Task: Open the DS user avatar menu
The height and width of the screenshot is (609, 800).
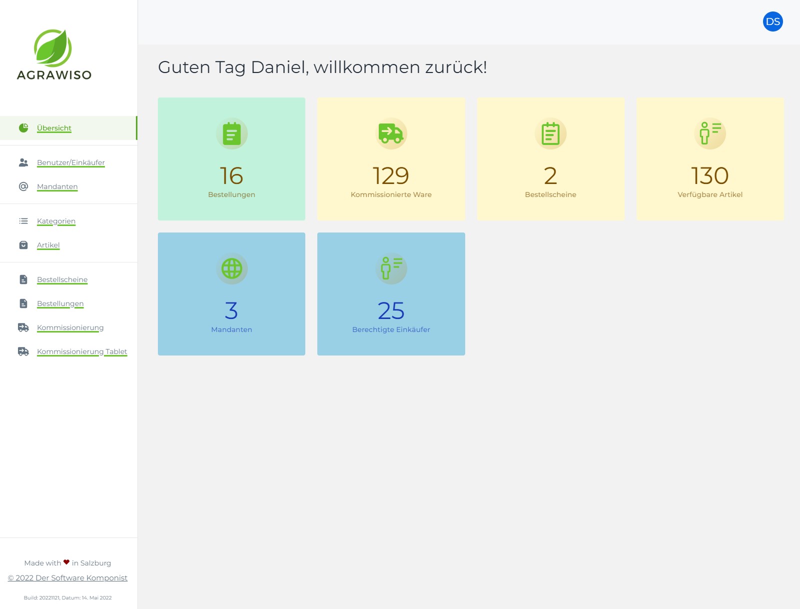Action: pyautogui.click(x=773, y=21)
